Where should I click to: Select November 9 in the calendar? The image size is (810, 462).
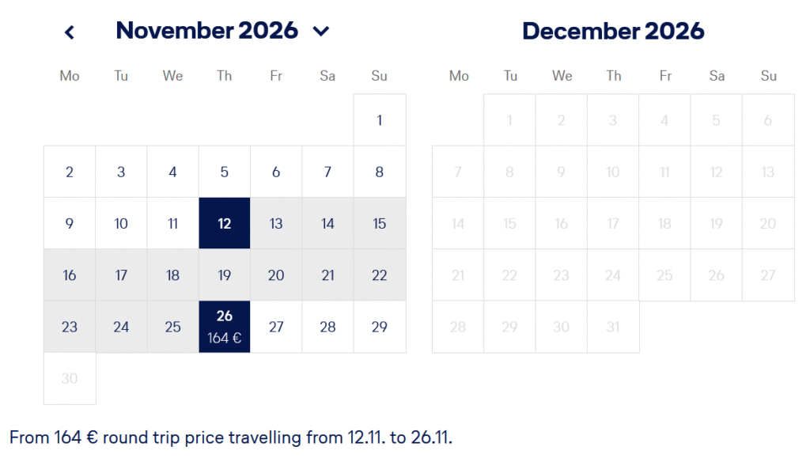70,223
